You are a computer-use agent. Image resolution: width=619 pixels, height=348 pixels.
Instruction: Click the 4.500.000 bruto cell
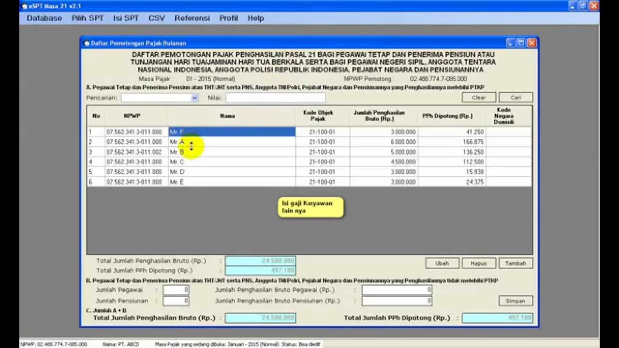click(x=384, y=162)
